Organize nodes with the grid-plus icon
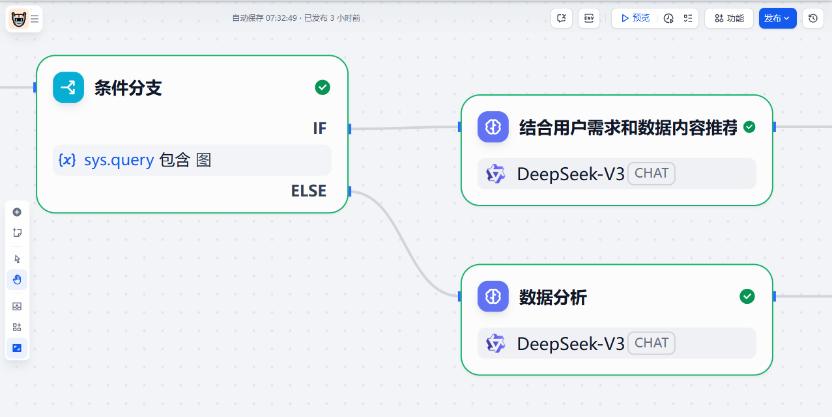This screenshot has height=417, width=832. (17, 327)
